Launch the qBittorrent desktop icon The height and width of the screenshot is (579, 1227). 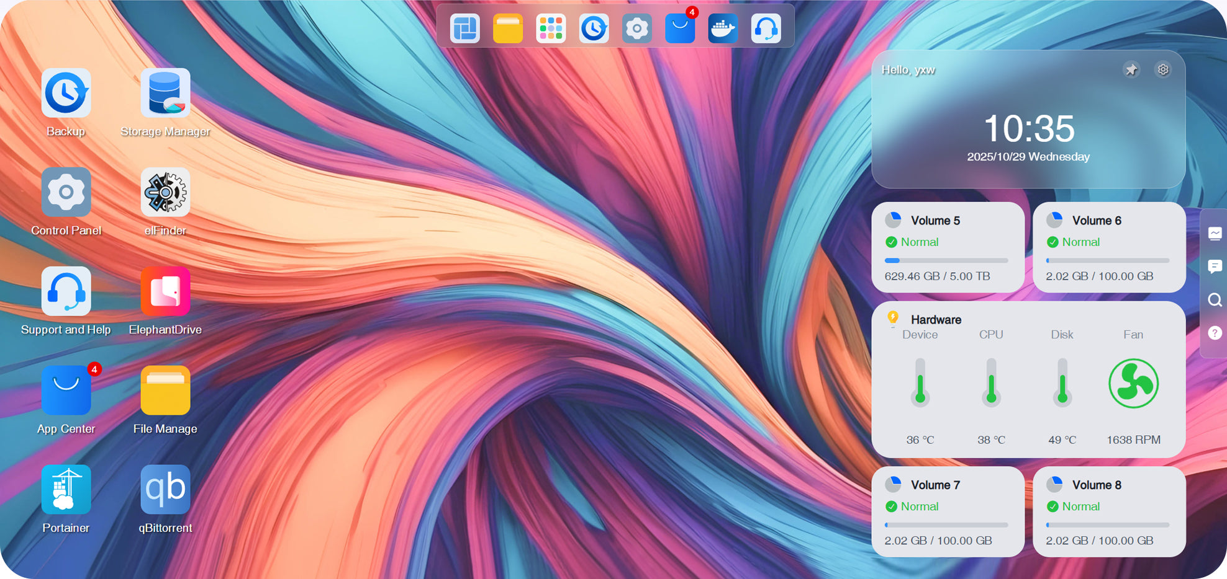[165, 490]
